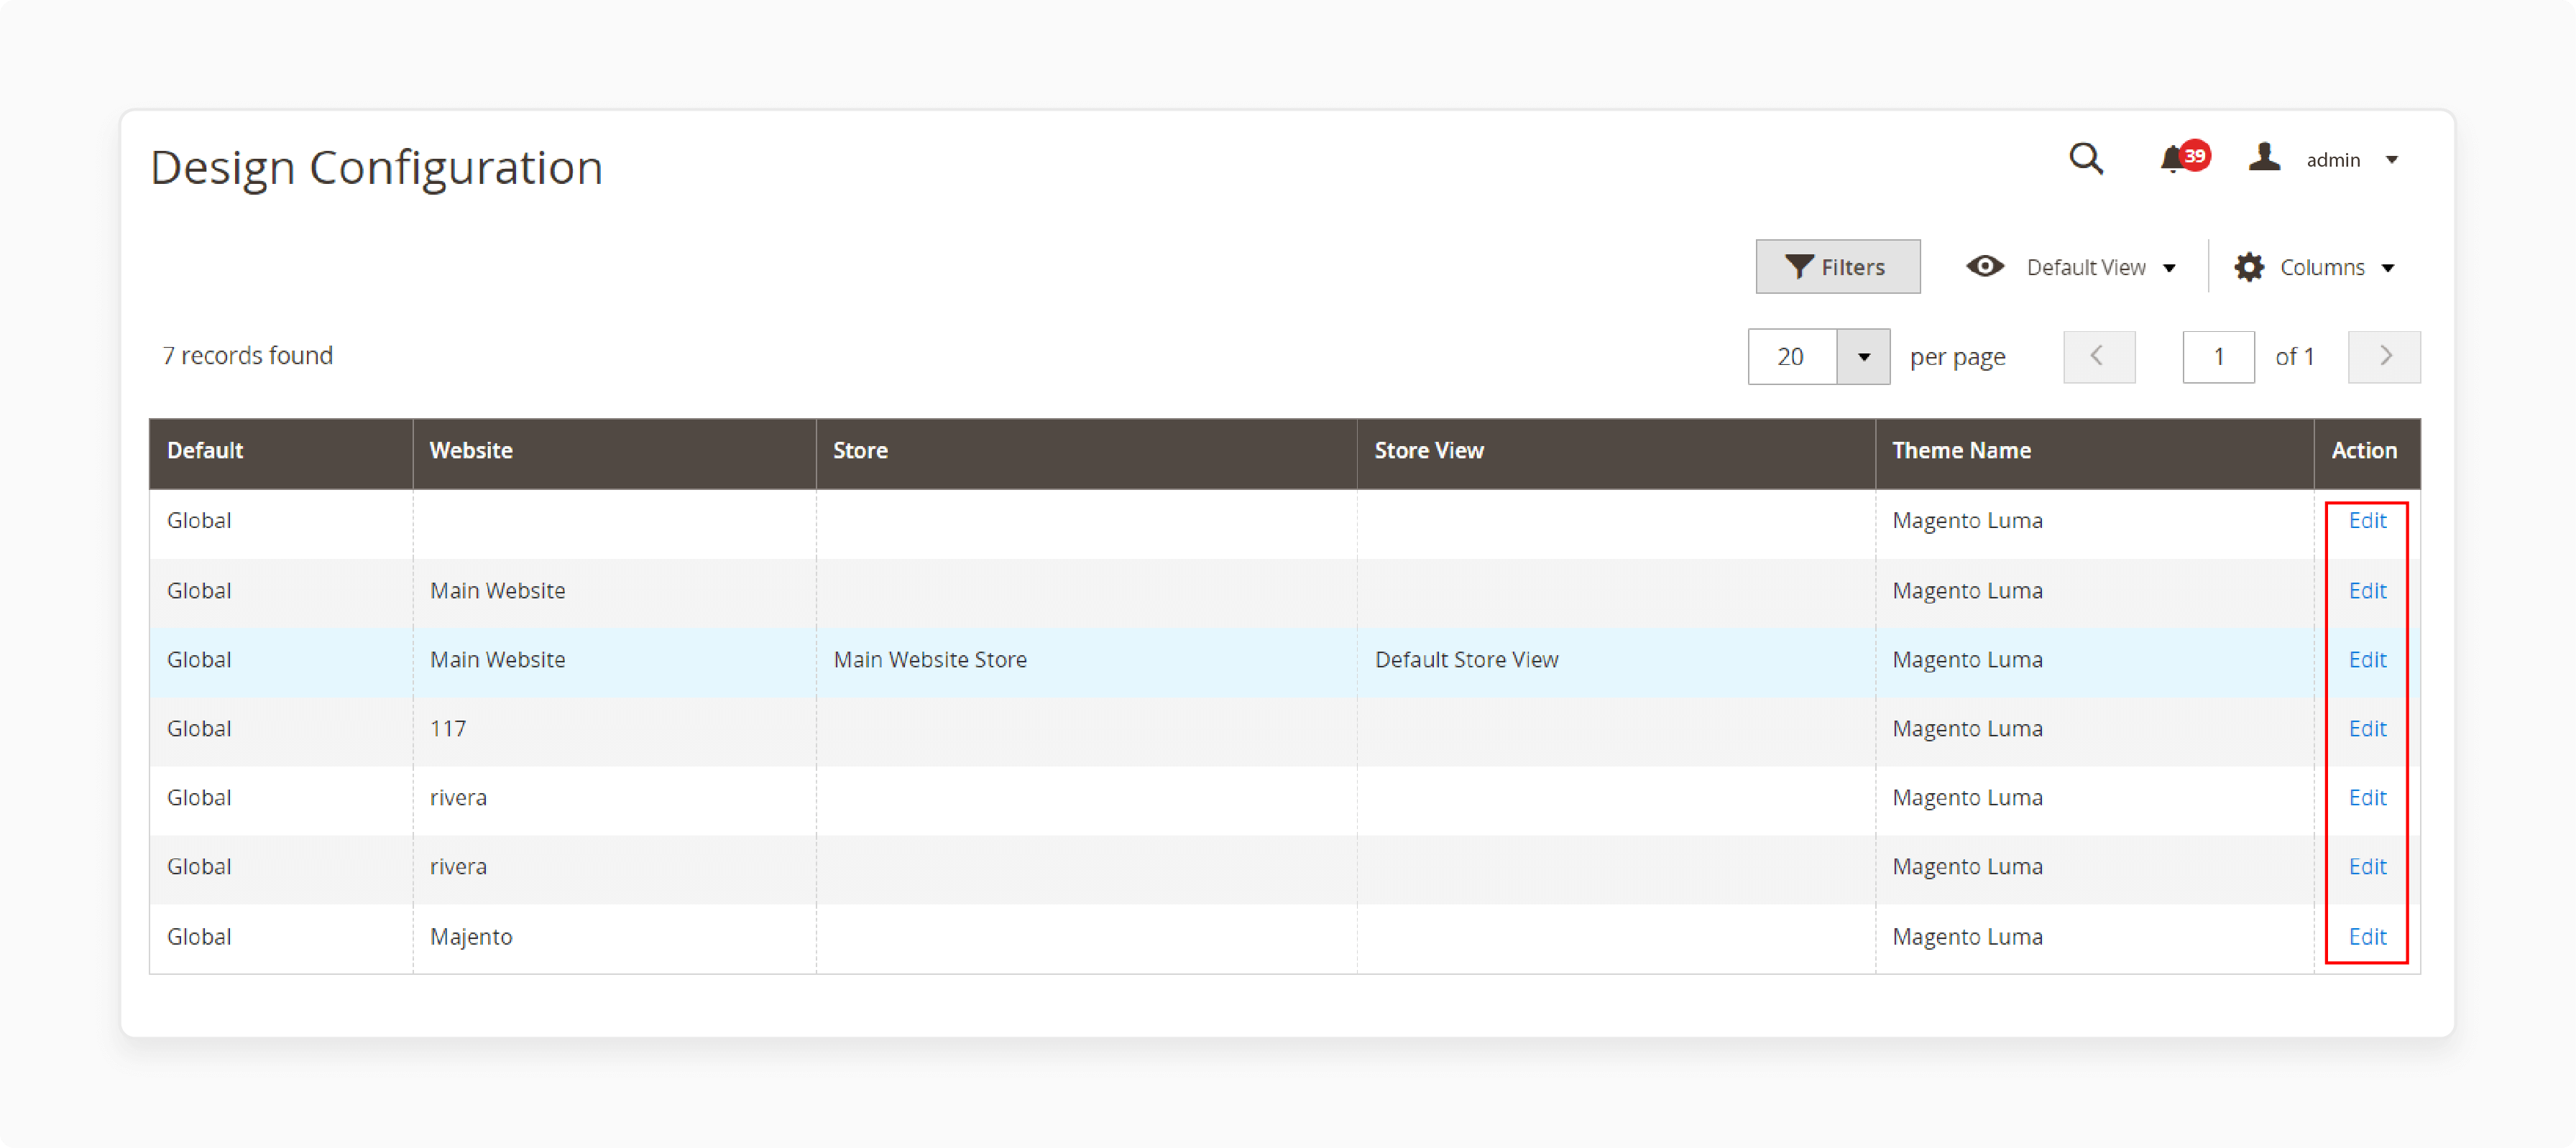Edit the Global row with empty website
2576x1148 pixels.
pos(2367,521)
